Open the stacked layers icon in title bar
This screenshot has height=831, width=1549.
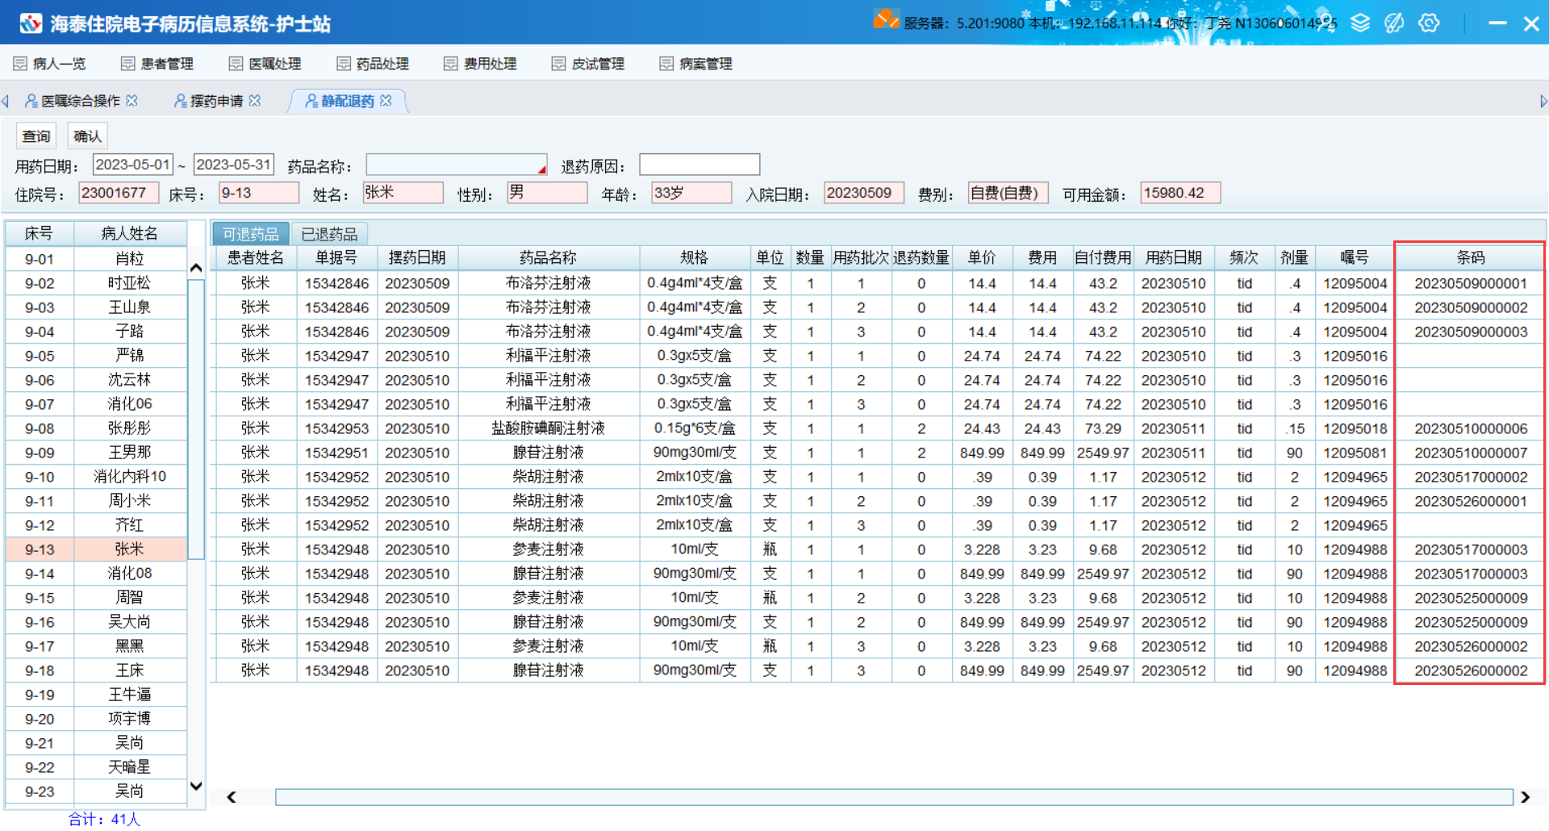click(x=1360, y=23)
